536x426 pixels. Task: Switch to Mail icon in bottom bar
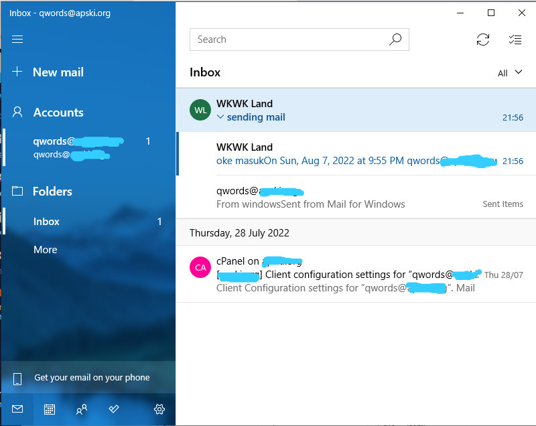[x=17, y=409]
